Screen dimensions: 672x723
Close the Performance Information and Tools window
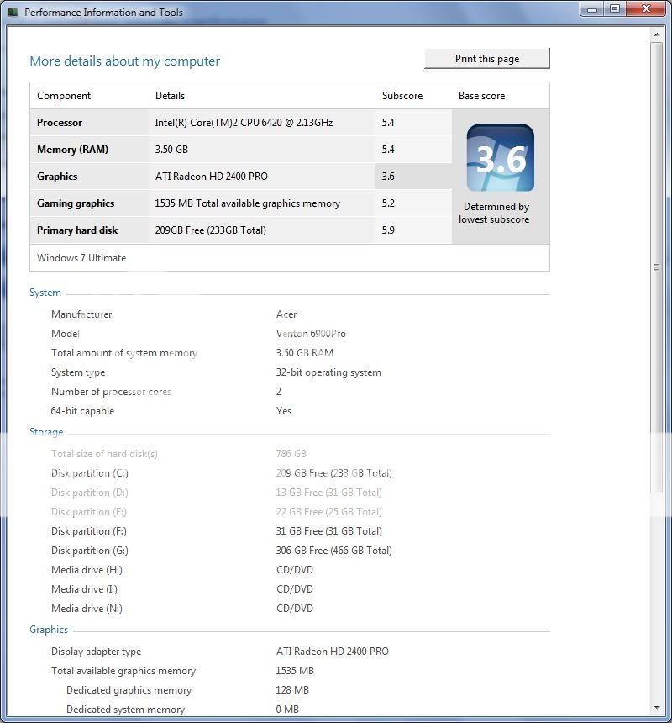(647, 8)
